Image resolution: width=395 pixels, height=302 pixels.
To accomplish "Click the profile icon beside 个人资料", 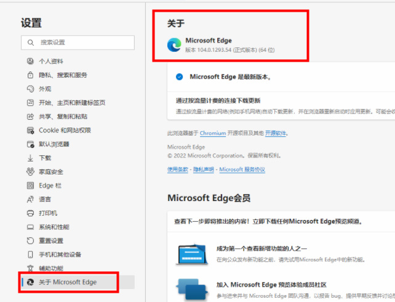I will (x=30, y=61).
